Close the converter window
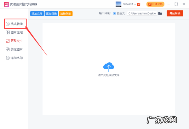The height and width of the screenshot is (129, 189). [x=184, y=4]
